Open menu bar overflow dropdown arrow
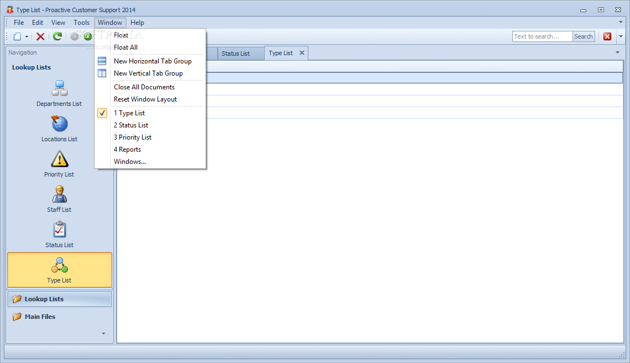The width and height of the screenshot is (630, 363). (x=621, y=23)
